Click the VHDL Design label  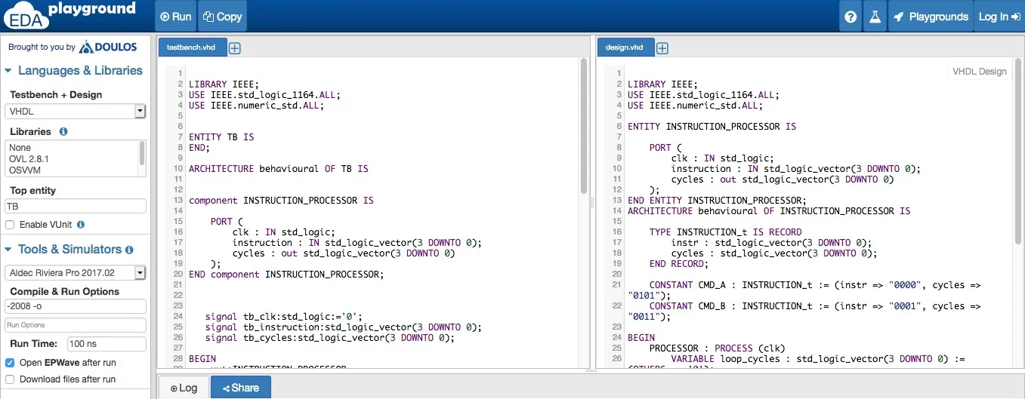click(980, 72)
